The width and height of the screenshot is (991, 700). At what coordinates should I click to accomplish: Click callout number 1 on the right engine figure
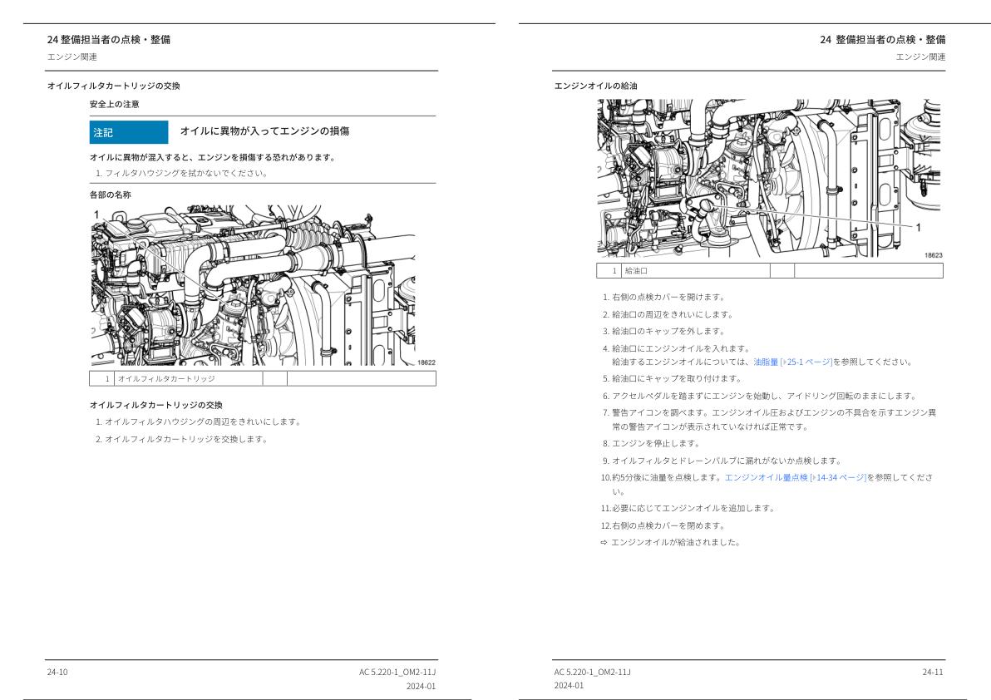(918, 227)
